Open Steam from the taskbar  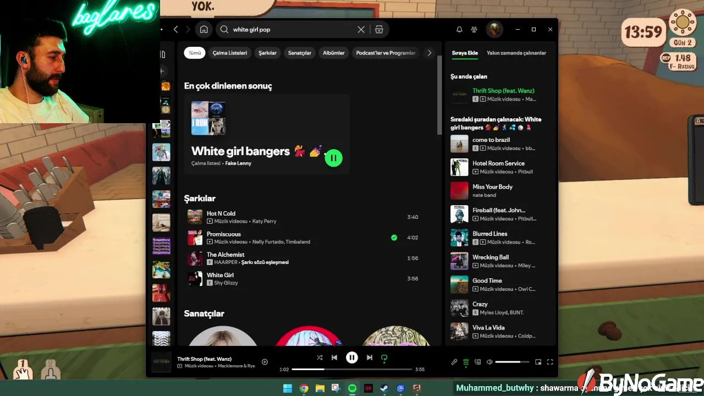[x=384, y=388]
